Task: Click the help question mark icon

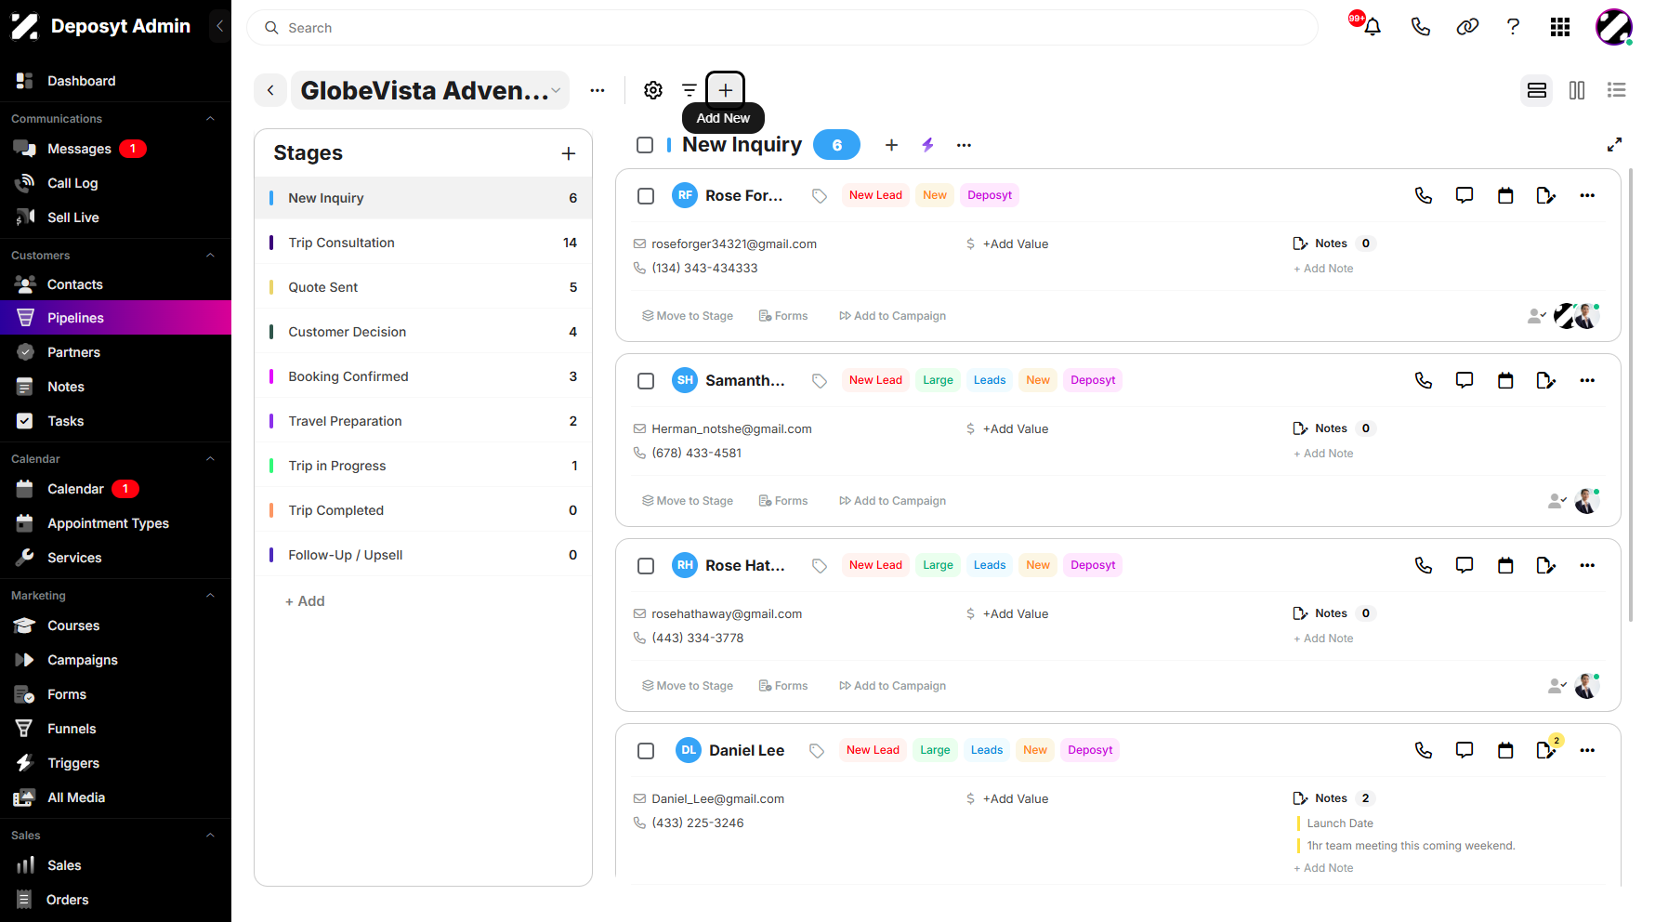Action: (1513, 27)
